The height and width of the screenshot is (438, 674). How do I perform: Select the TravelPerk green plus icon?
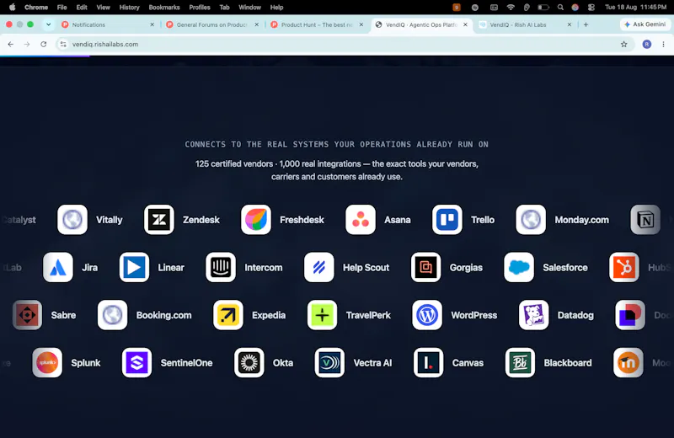click(322, 315)
